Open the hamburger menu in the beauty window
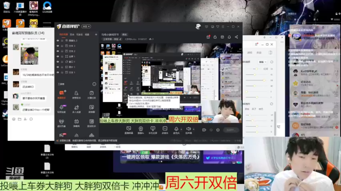Viewport: 341px width, 191px height. 256,45
